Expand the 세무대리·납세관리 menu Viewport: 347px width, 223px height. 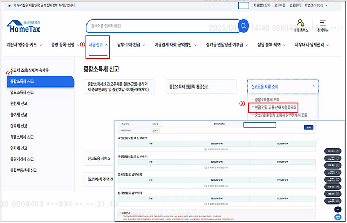tap(312, 45)
